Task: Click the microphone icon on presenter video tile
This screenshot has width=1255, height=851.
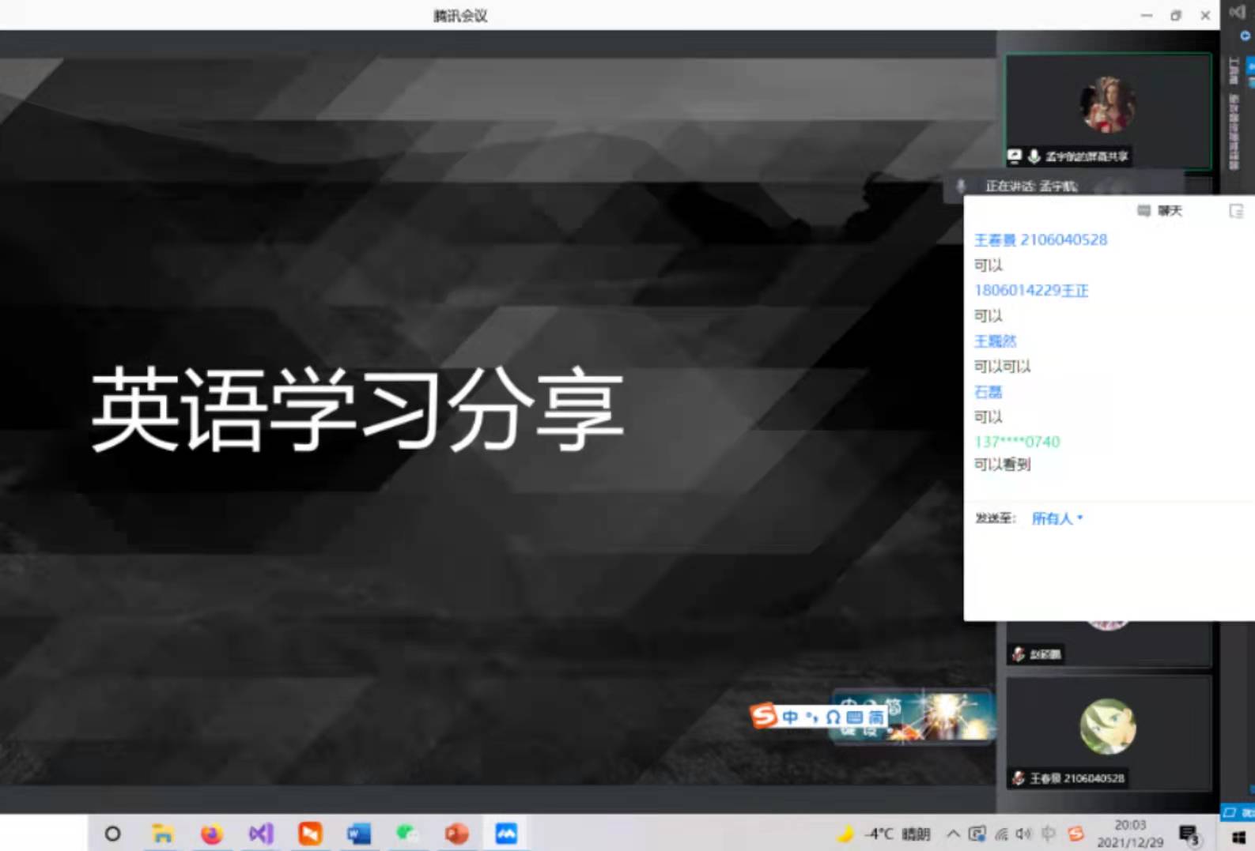Action: click(1034, 156)
